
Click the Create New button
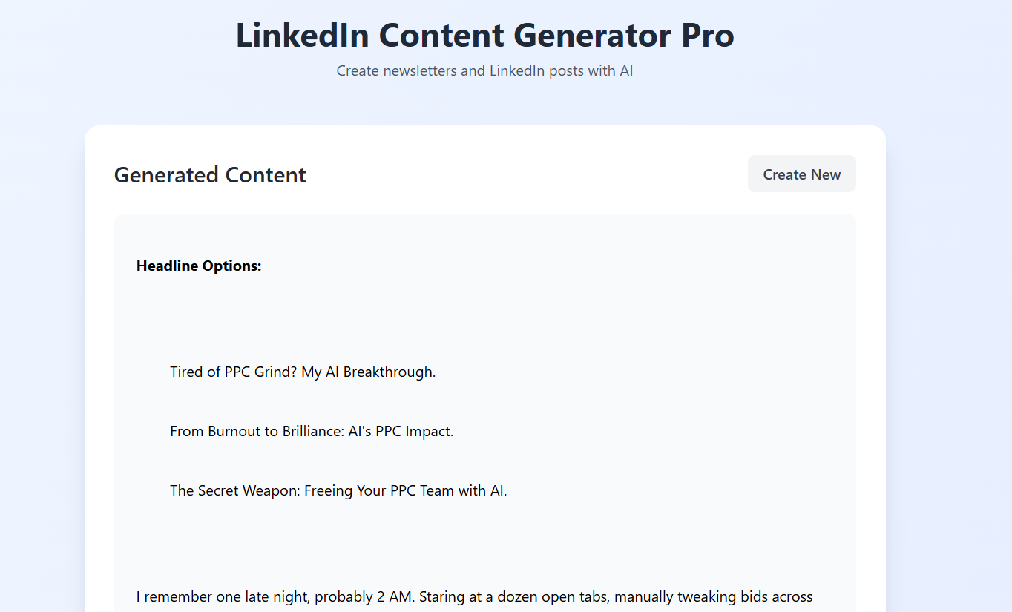[x=801, y=174]
